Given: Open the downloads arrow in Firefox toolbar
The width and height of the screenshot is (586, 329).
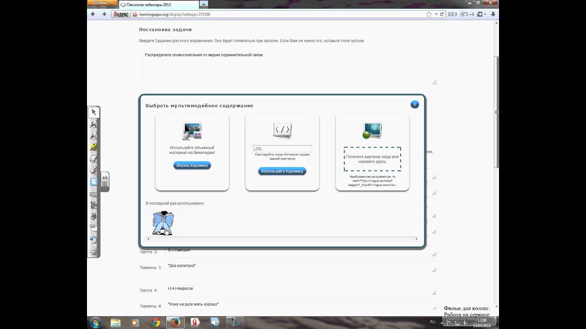Looking at the screenshot, I should point(494,14).
